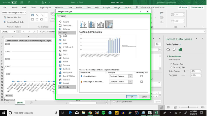The image size is (207, 116).
Task: Click the Share button
Action: [183, 7]
